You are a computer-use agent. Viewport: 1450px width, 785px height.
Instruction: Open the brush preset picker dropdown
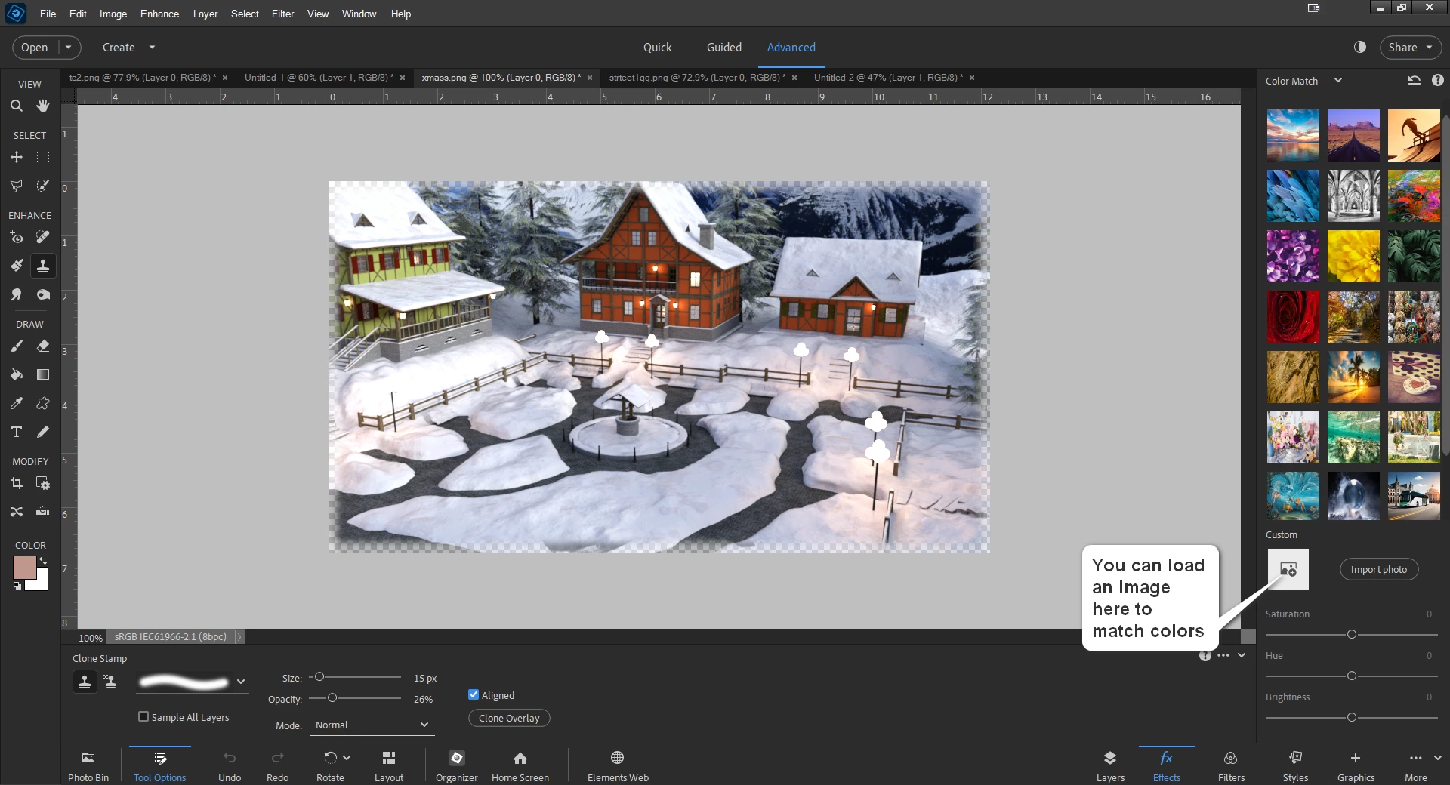pos(241,682)
